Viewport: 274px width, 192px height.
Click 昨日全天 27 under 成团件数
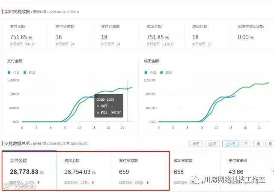202,44
